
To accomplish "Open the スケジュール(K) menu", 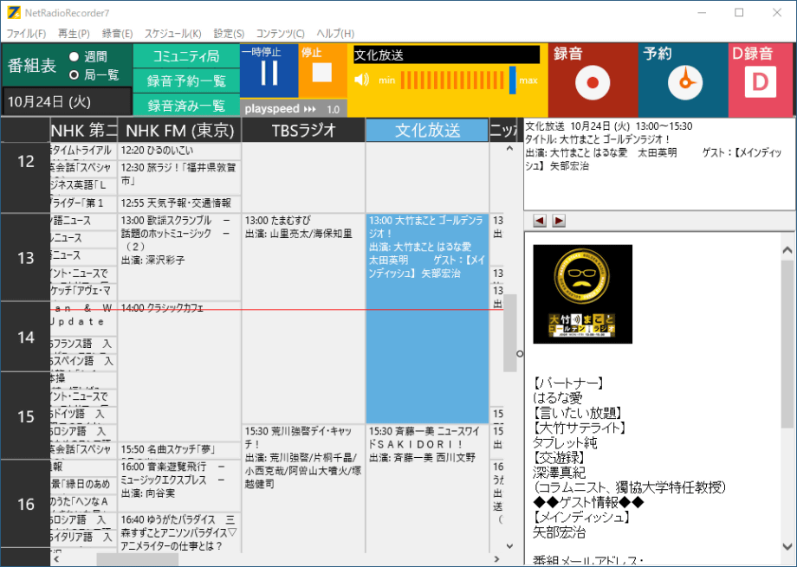I will point(172,34).
